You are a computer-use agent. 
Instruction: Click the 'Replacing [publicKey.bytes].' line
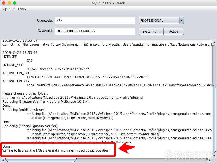(24, 110)
